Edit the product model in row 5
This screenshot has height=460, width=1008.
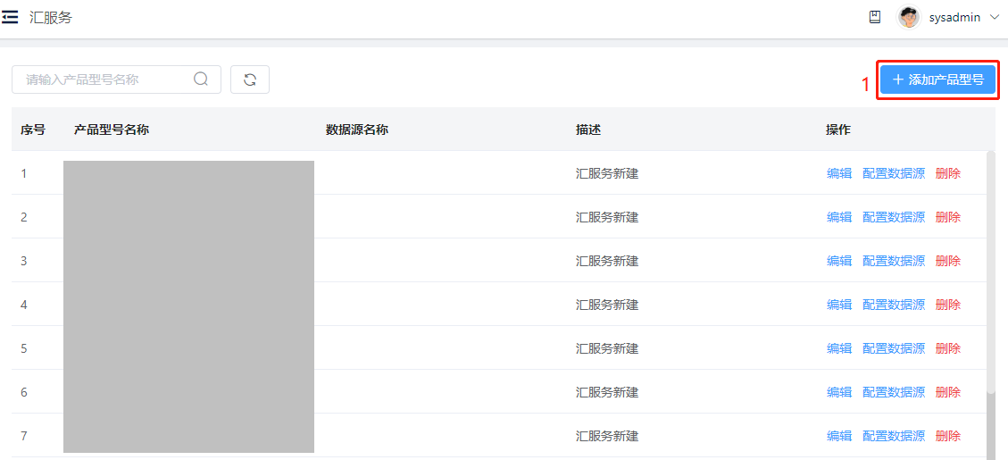click(x=839, y=348)
